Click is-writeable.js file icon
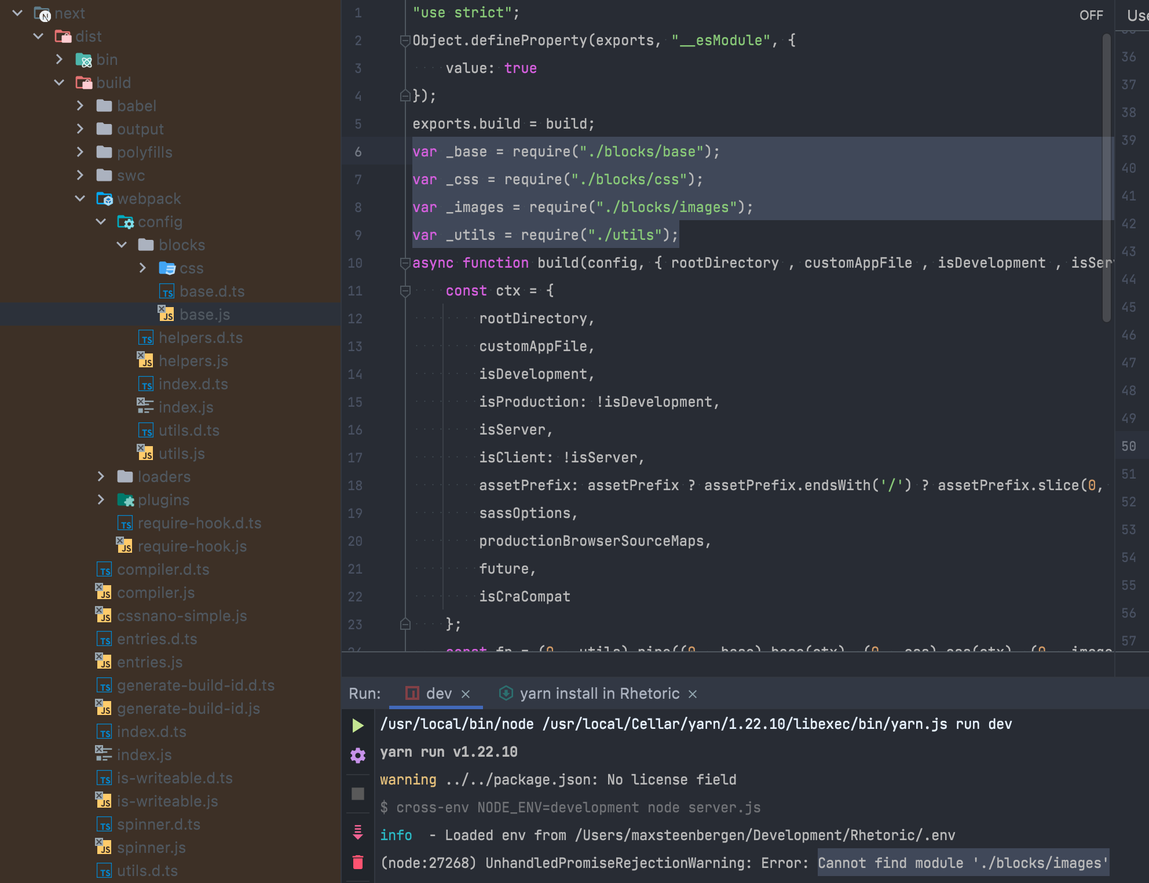This screenshot has height=883, width=1149. 104,801
